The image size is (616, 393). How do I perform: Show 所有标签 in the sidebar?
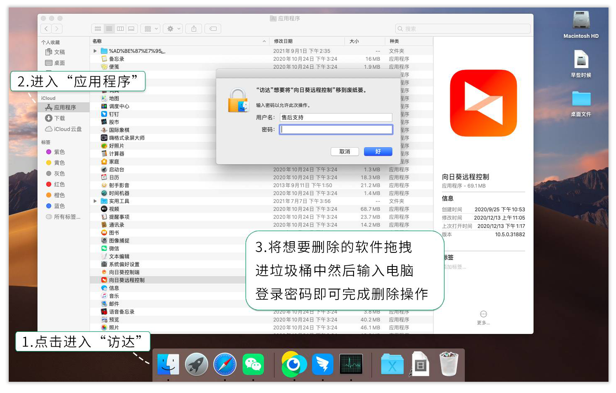(64, 217)
